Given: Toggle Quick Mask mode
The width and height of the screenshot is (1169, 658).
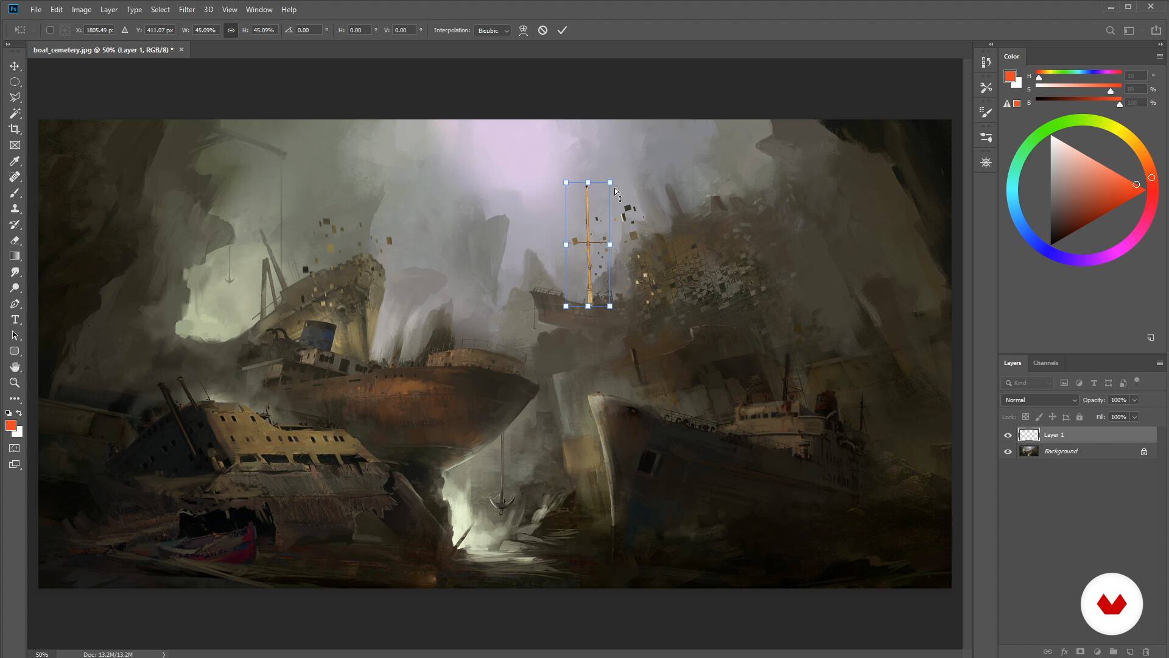Looking at the screenshot, I should pos(15,448).
